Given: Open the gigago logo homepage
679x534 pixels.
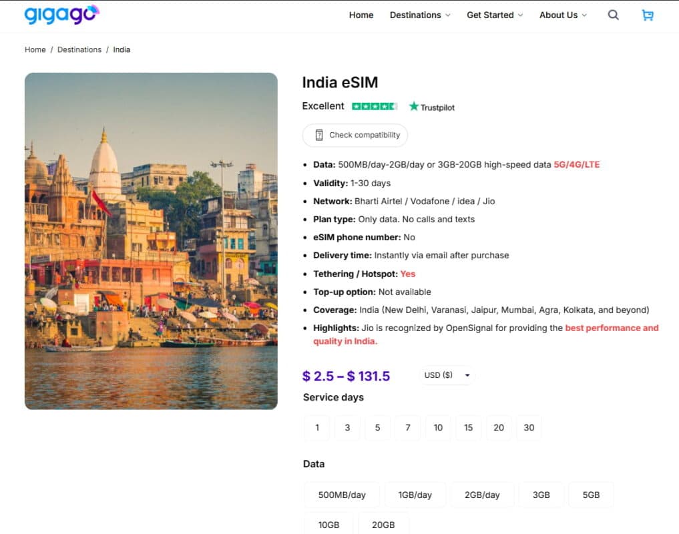Looking at the screenshot, I should point(62,15).
